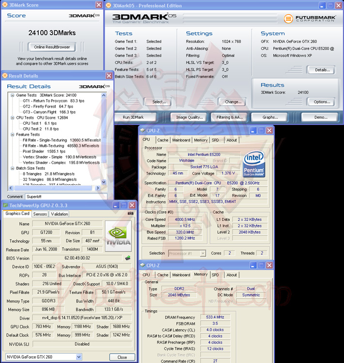Click the Select... tests button
The width and height of the screenshot is (344, 363).
(159, 102)
